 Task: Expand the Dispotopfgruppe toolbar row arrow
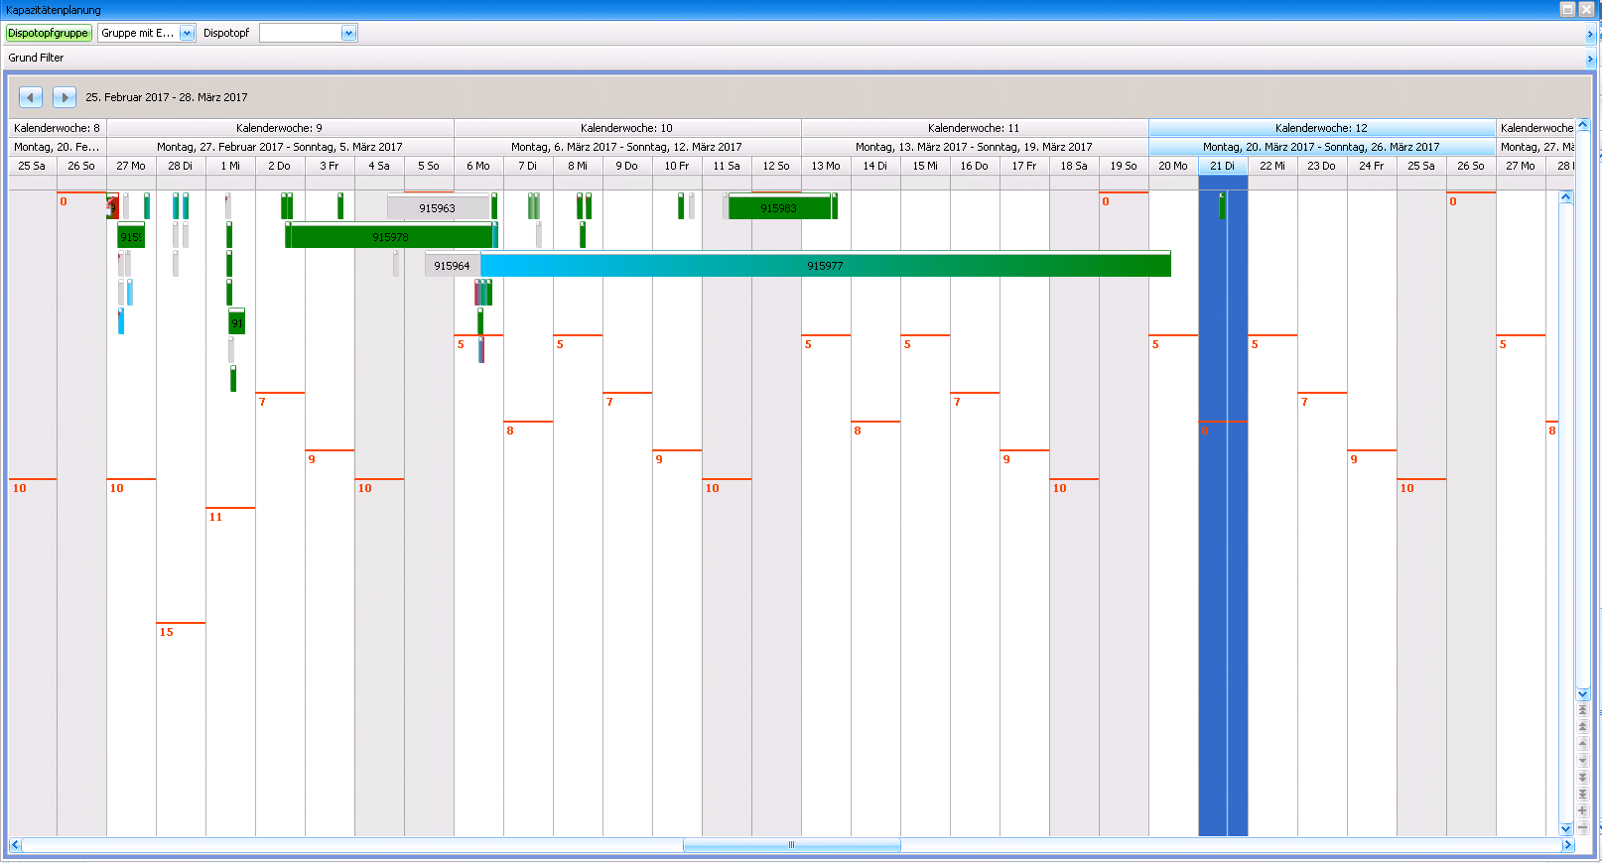1589,34
